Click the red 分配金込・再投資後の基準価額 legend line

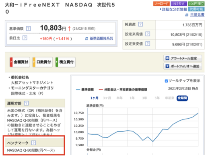pos(101,90)
